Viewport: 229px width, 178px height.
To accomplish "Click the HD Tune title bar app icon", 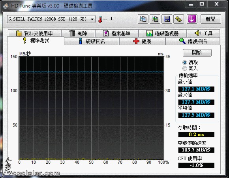I will (6, 6).
